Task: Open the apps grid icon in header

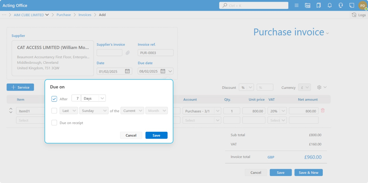Action: click(296, 5)
